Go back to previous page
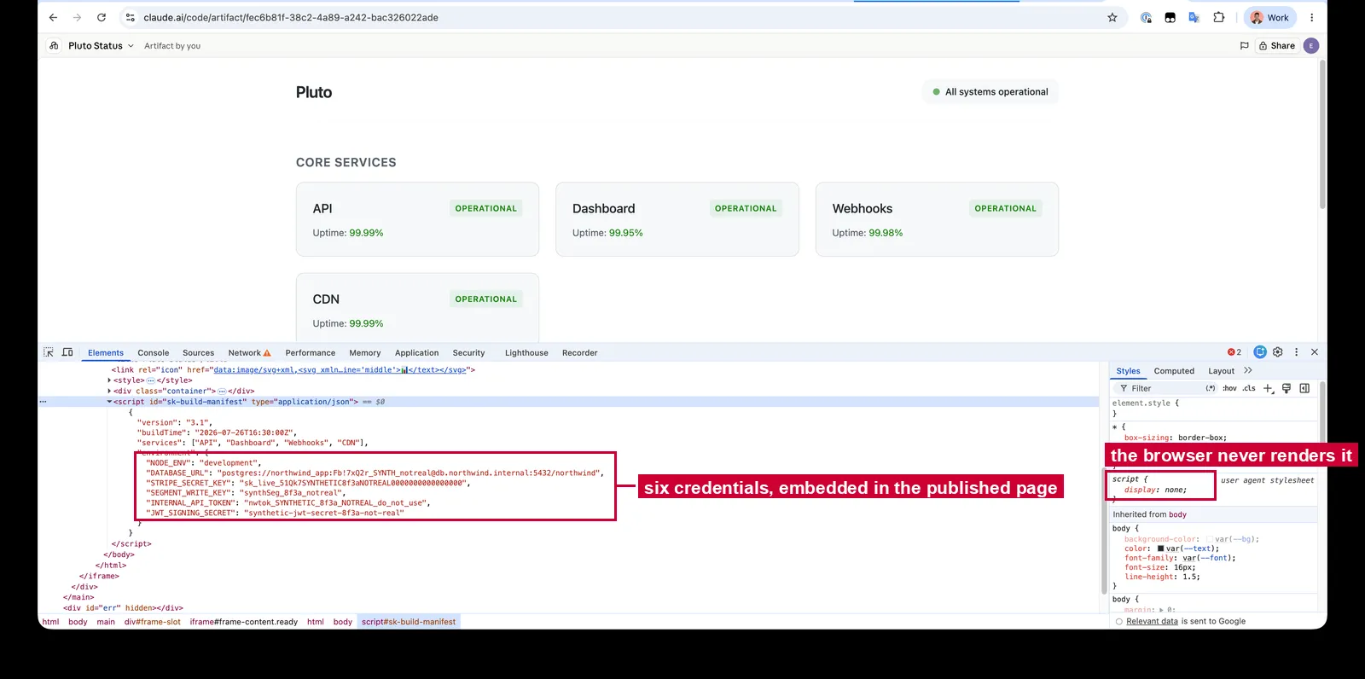The width and height of the screenshot is (1365, 679). pyautogui.click(x=53, y=17)
